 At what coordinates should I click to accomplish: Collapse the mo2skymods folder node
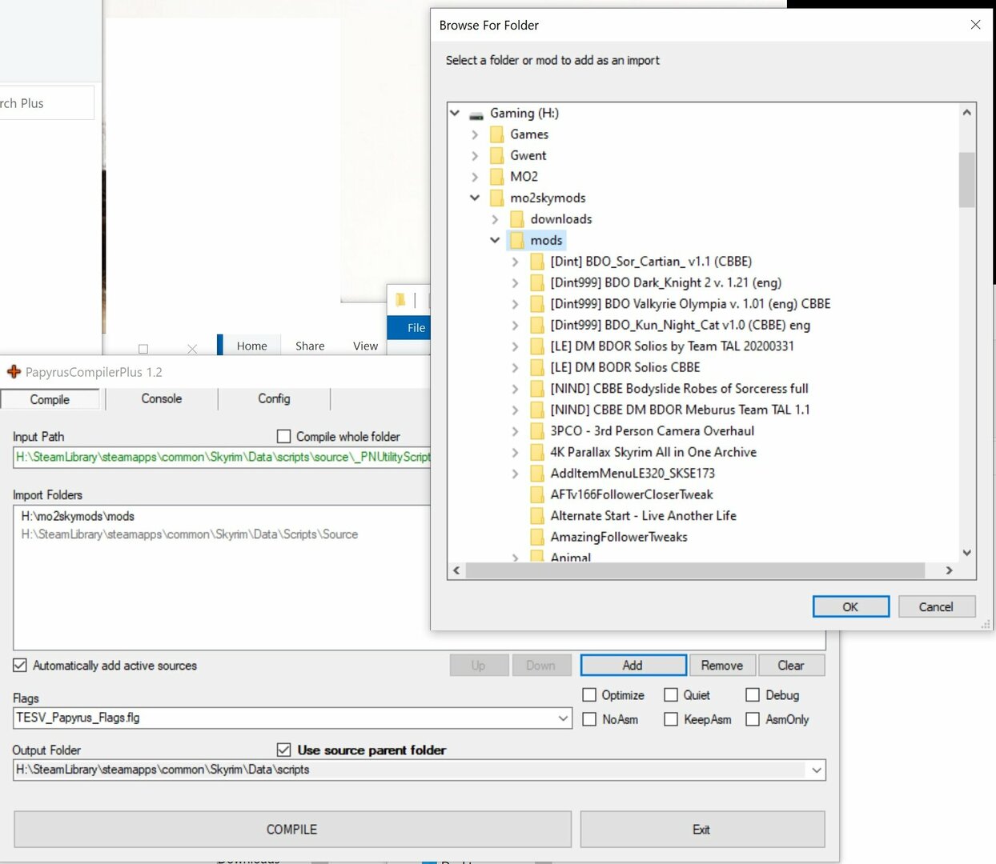click(475, 198)
